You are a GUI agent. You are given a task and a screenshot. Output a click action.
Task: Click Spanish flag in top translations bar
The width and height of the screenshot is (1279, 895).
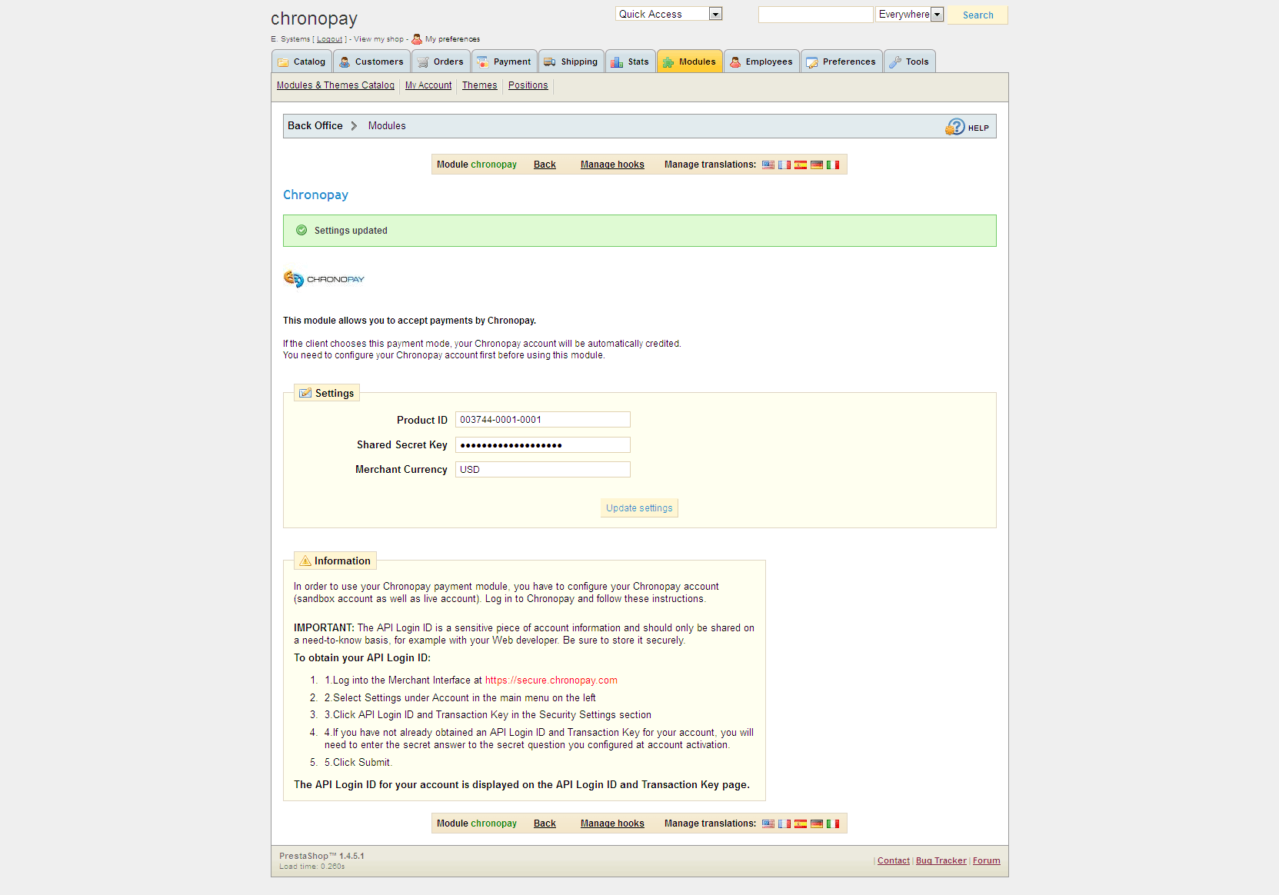click(x=801, y=165)
